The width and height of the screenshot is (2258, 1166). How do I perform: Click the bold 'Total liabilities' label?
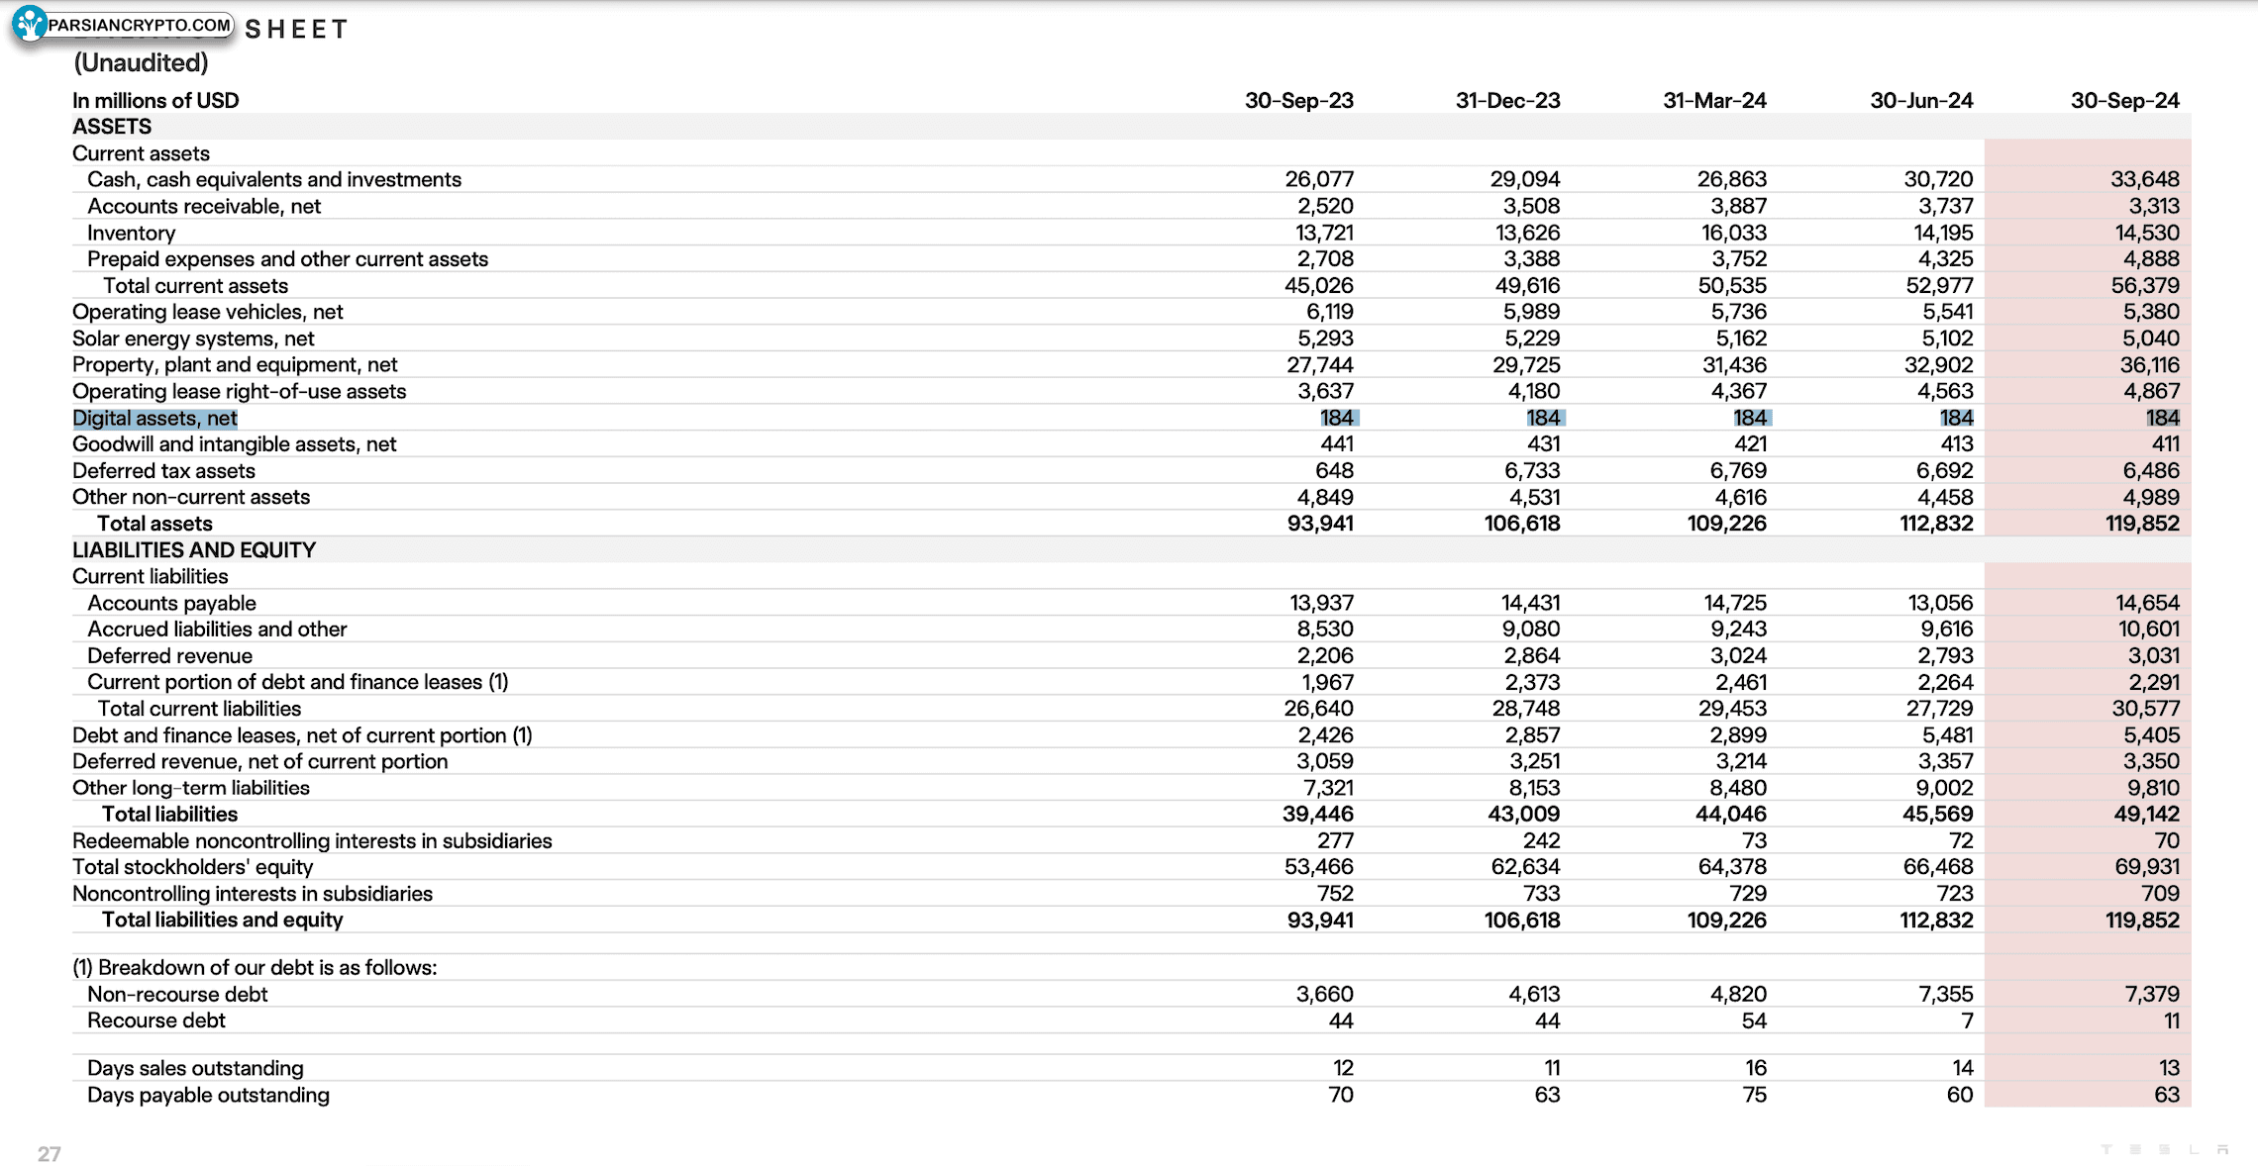click(x=169, y=814)
